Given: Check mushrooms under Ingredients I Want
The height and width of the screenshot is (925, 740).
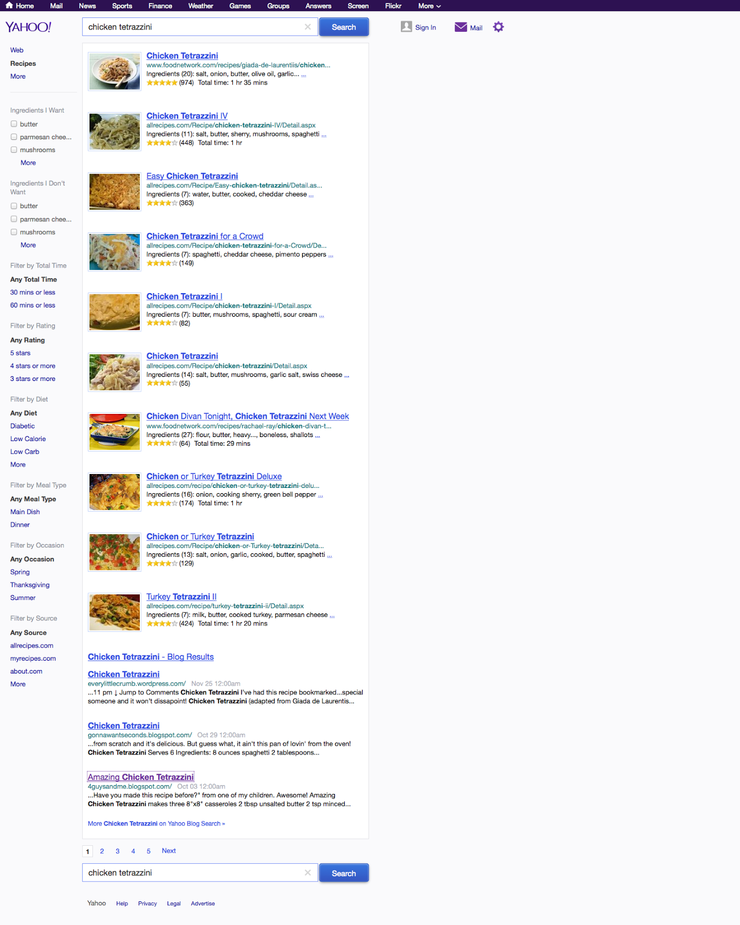Looking at the screenshot, I should [14, 150].
